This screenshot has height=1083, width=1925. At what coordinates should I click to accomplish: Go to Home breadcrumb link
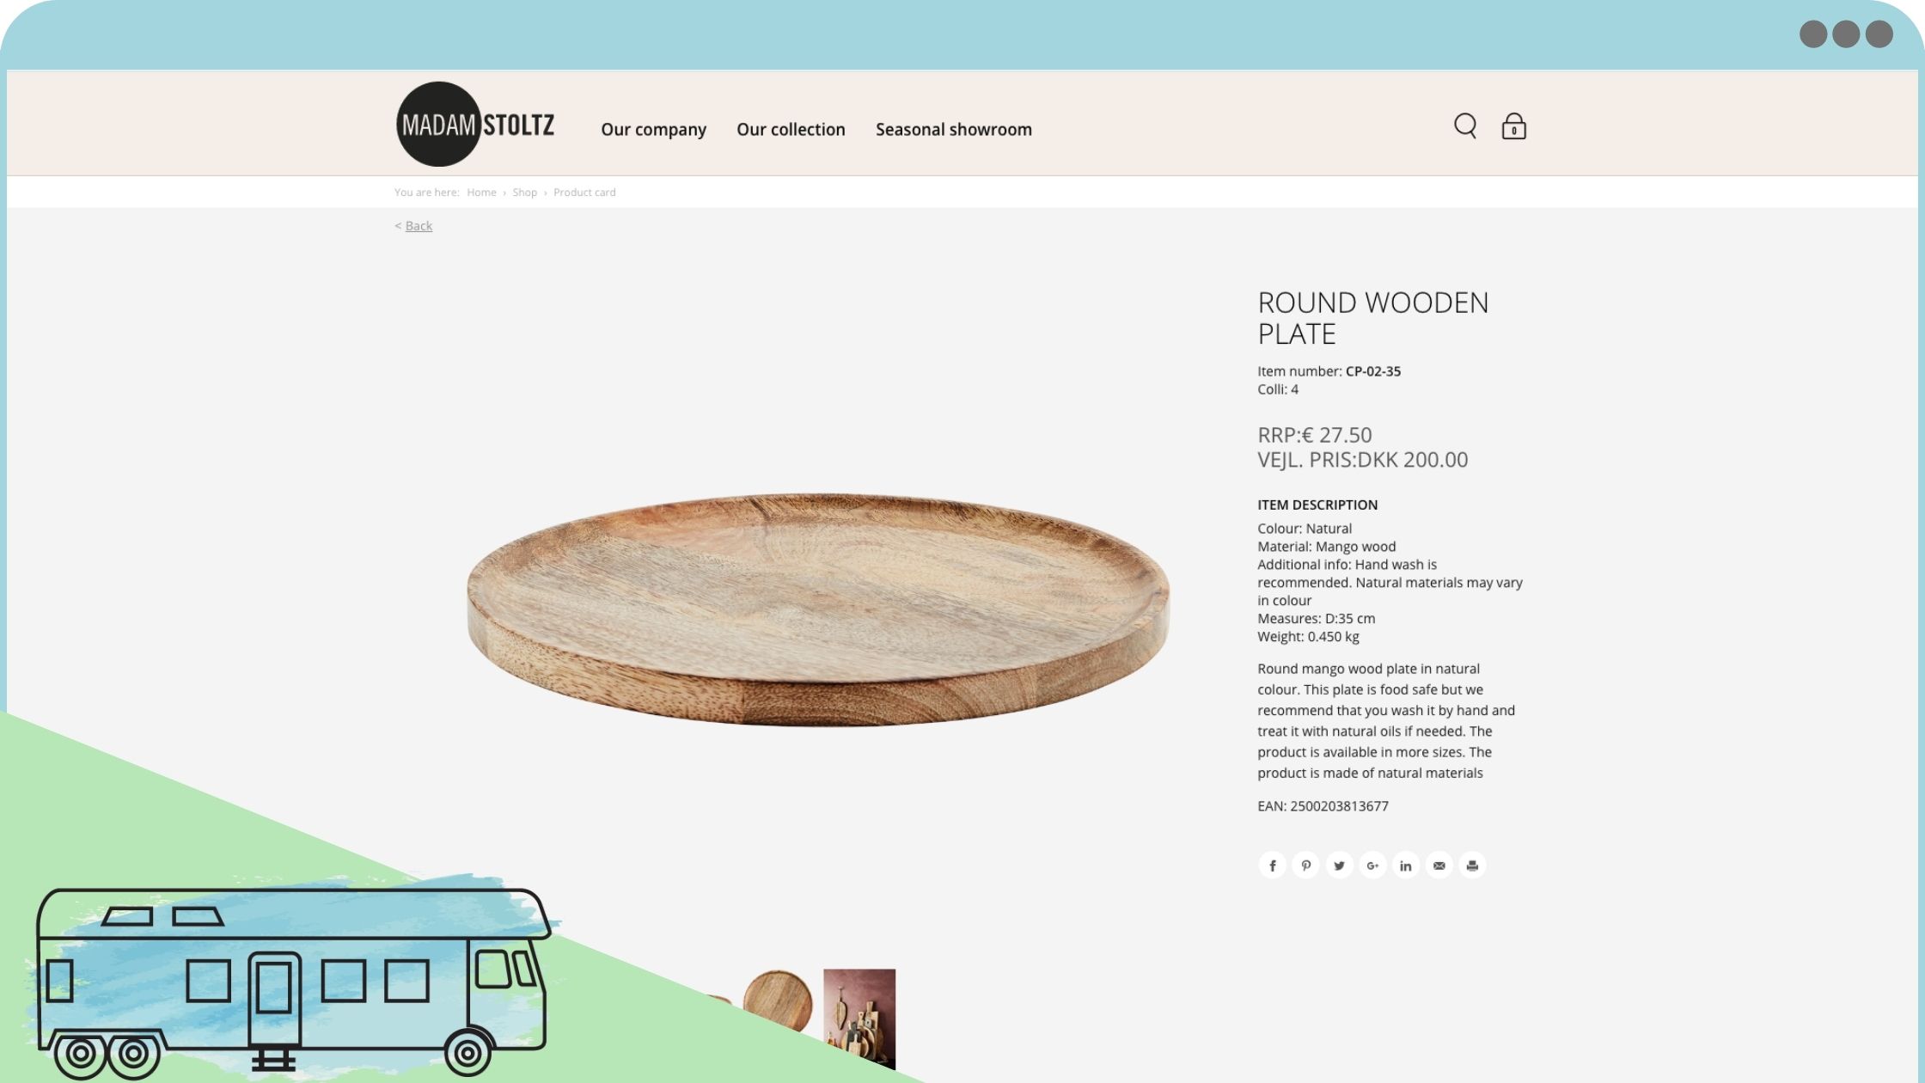pos(481,193)
